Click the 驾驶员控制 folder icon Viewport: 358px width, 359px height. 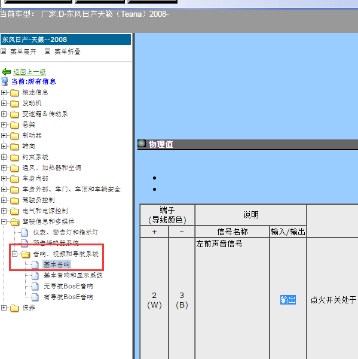click(x=14, y=200)
